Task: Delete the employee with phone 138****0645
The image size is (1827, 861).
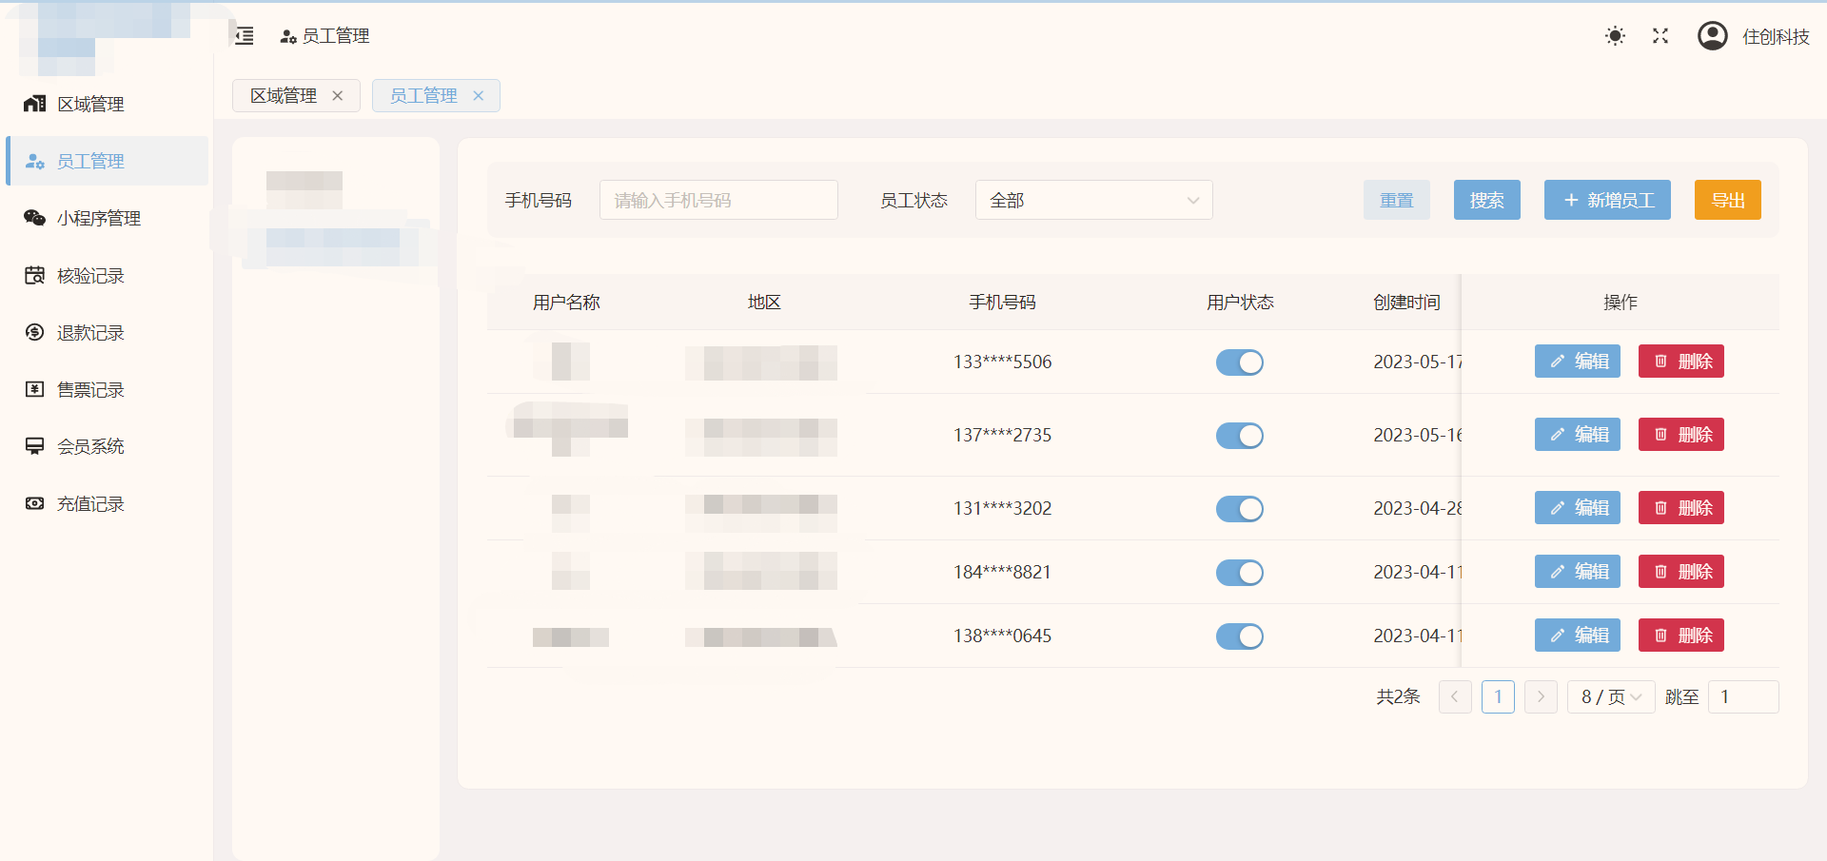Action: pyautogui.click(x=1681, y=636)
